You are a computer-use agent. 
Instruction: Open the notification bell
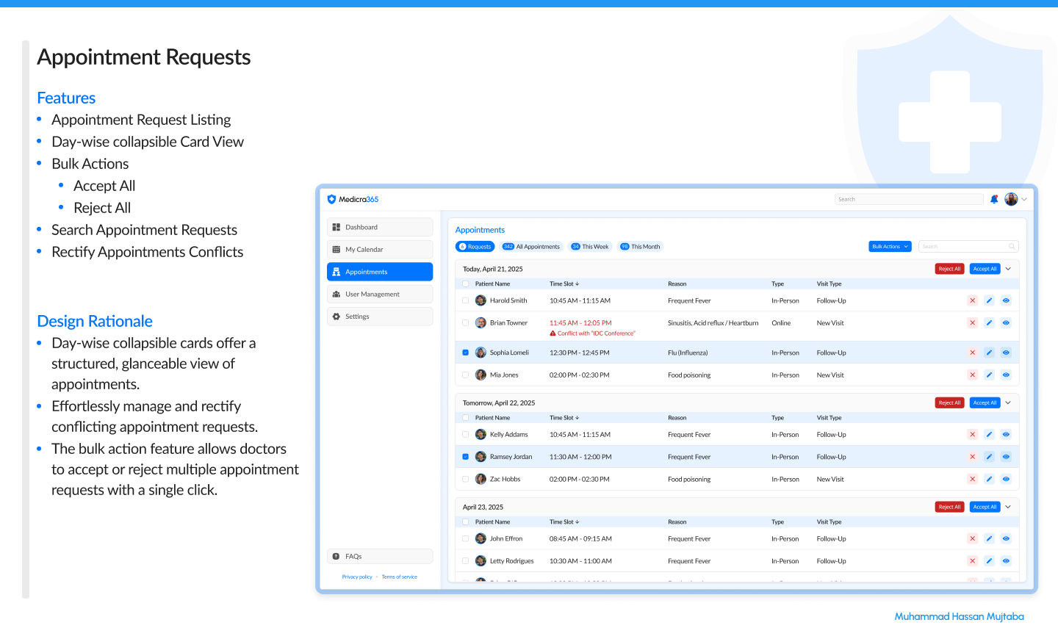point(994,198)
